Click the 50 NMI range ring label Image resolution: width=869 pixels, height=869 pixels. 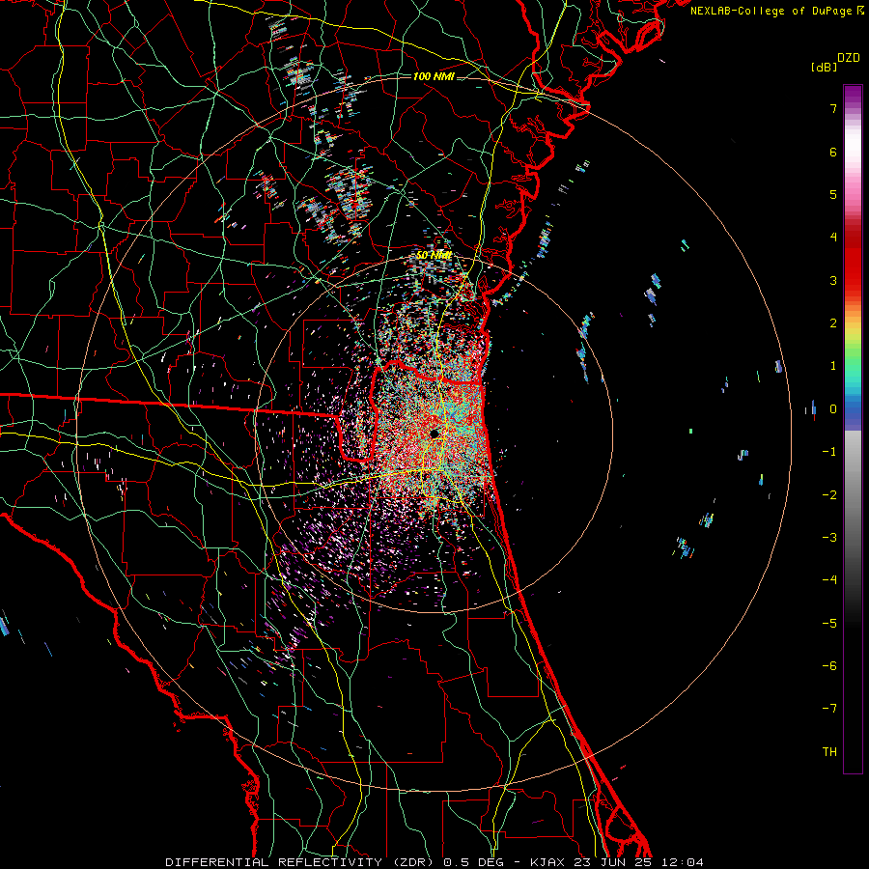click(x=434, y=255)
